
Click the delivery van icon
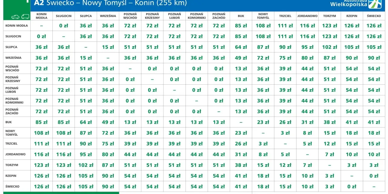25,17
